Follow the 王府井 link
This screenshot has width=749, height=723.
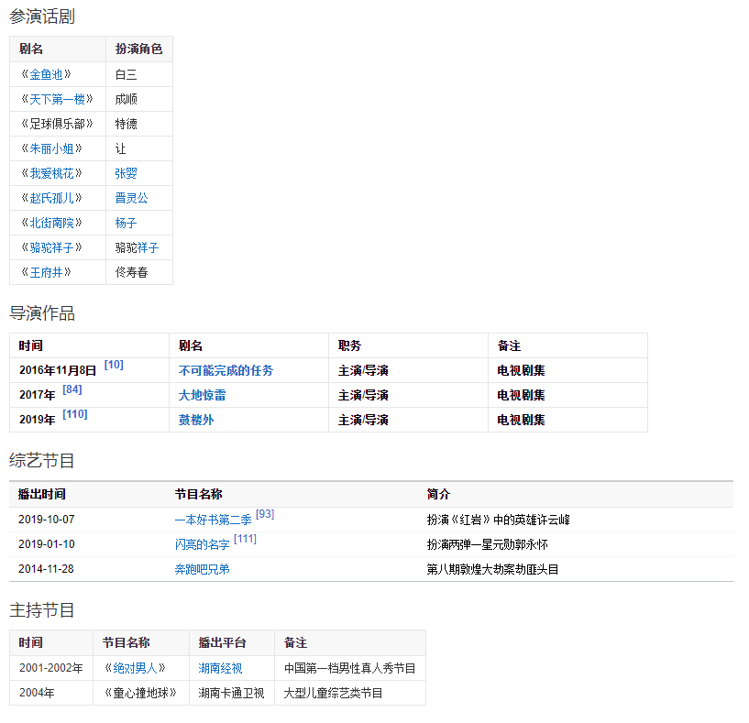click(46, 272)
